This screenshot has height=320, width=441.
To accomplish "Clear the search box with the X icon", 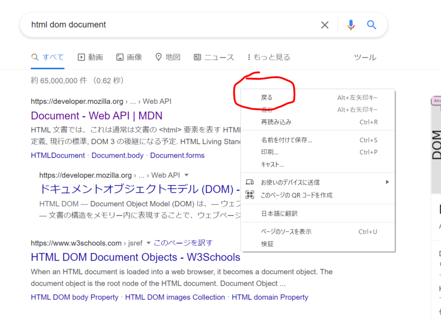I will pyautogui.click(x=325, y=25).
